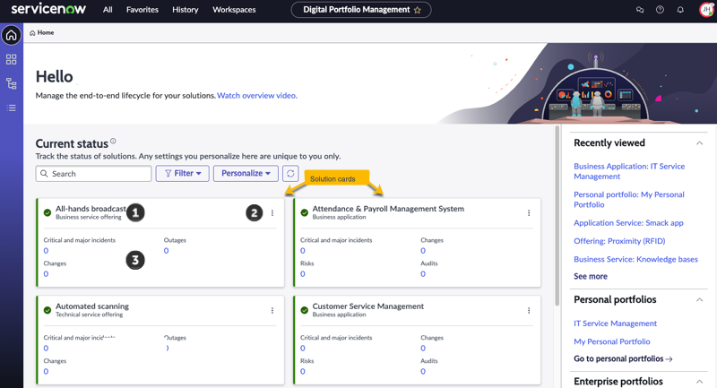Open the hierarchy tree icon in the sidebar
The width and height of the screenshot is (717, 388).
click(12, 83)
